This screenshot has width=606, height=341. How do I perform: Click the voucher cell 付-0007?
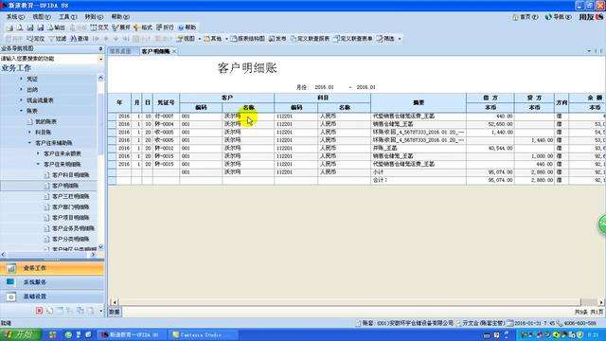(167, 116)
